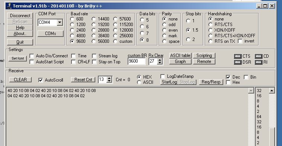
Task: Select 1 stop bit
Action: [188, 21]
